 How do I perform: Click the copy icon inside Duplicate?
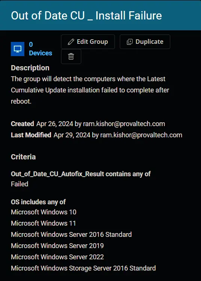[x=130, y=42]
